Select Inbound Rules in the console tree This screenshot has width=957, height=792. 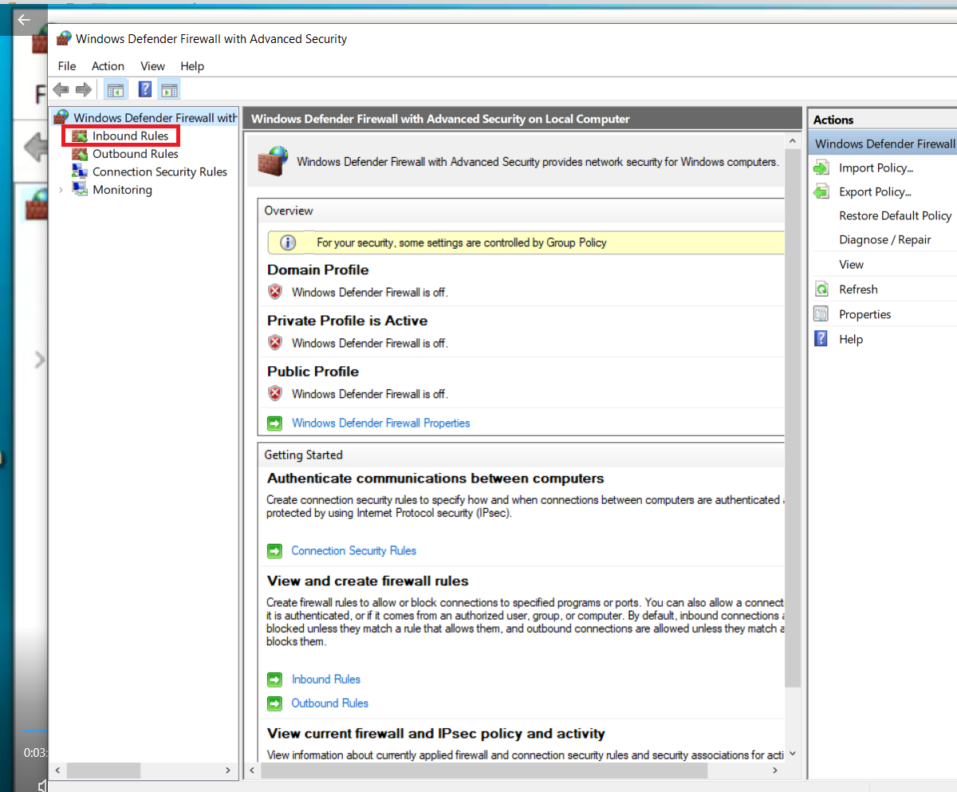pyautogui.click(x=131, y=136)
